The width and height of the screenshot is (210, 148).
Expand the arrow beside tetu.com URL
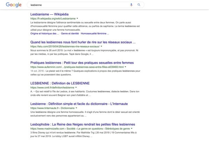coord(101,46)
